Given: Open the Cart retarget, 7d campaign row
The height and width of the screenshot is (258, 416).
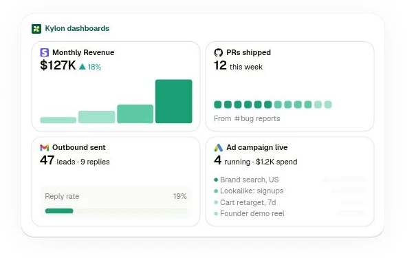Looking at the screenshot, I should 290,202.
